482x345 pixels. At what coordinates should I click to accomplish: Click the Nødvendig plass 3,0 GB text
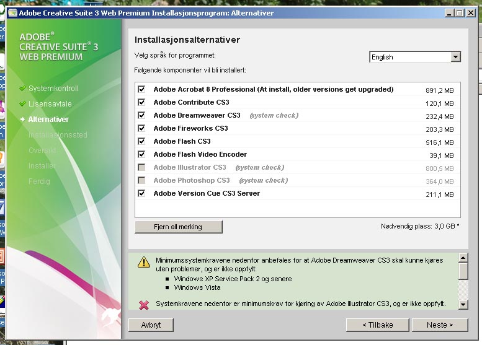click(x=420, y=226)
